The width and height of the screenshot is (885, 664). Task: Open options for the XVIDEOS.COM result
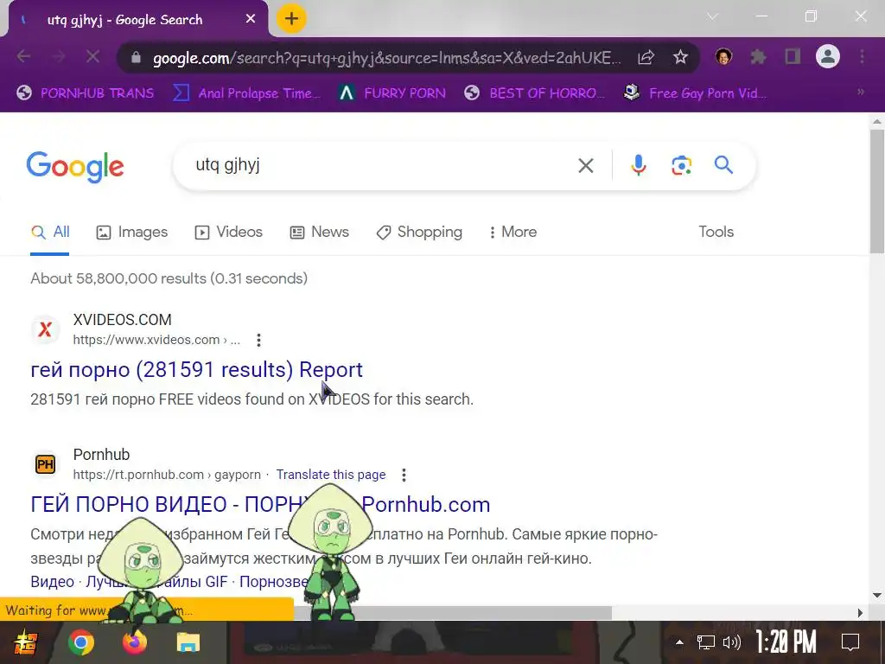coord(258,340)
